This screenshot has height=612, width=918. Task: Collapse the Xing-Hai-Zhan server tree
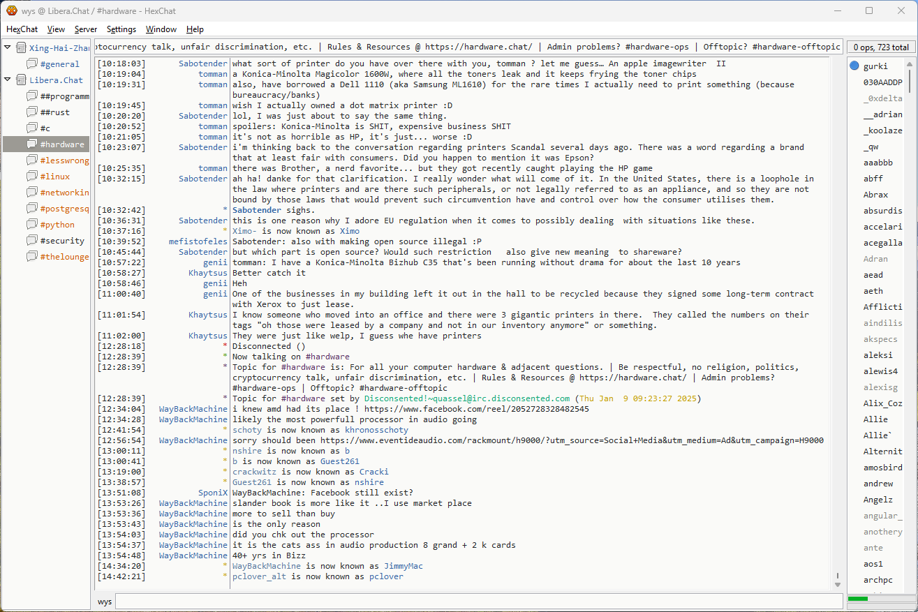click(x=8, y=48)
